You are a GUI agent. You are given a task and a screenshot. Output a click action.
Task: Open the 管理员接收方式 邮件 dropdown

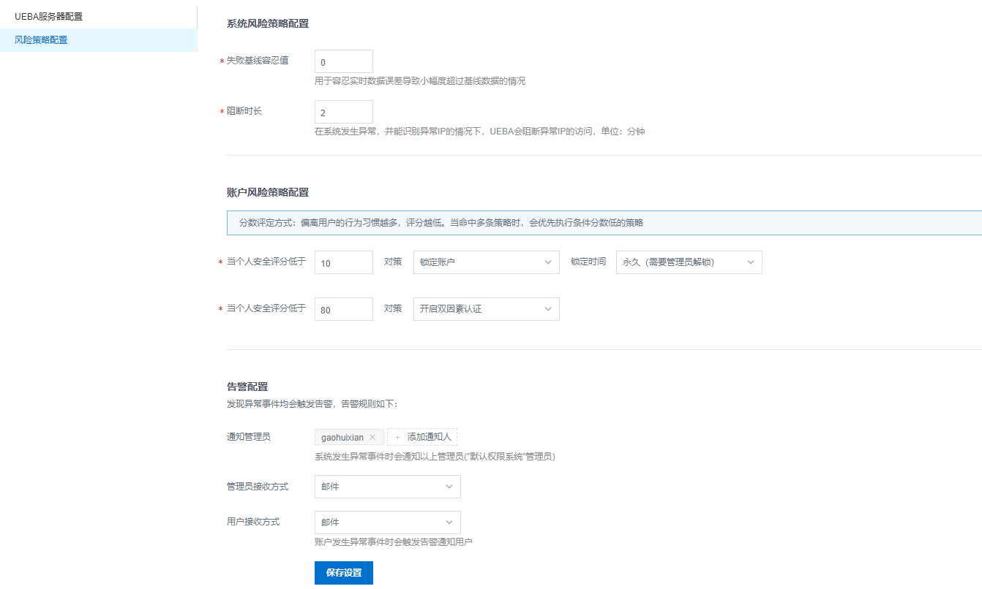(x=386, y=487)
